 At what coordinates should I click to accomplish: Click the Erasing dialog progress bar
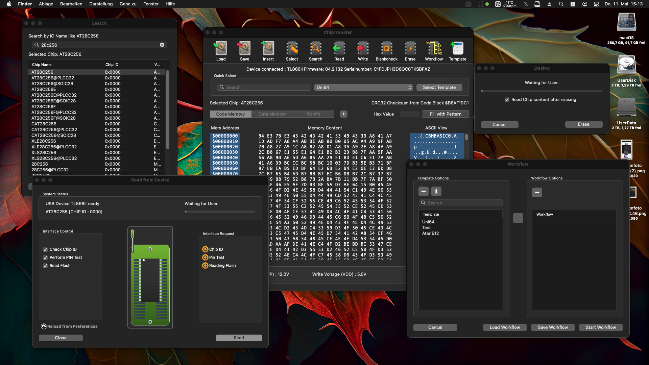(x=542, y=91)
